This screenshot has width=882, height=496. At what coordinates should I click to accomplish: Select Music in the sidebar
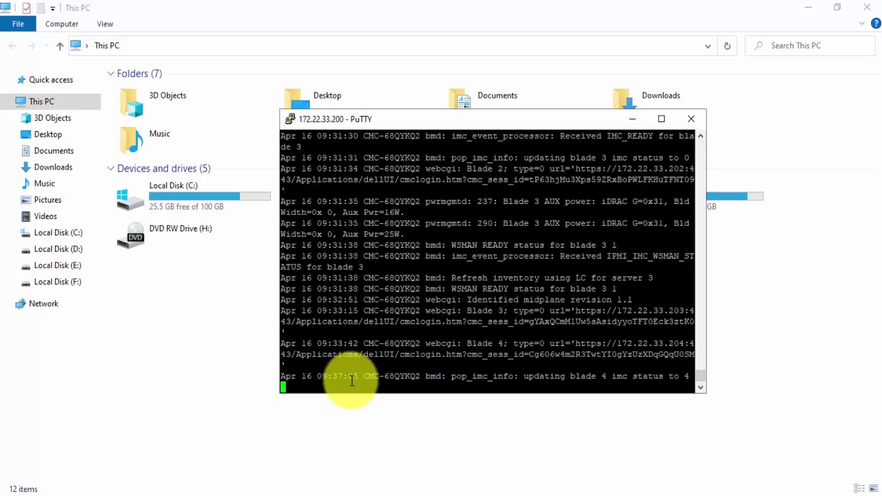click(44, 183)
